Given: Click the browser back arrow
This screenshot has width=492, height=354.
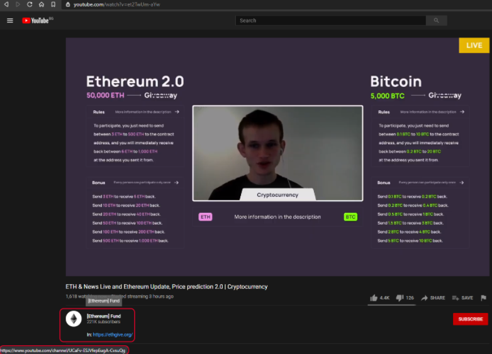Looking at the screenshot, I should [x=6, y=4].
